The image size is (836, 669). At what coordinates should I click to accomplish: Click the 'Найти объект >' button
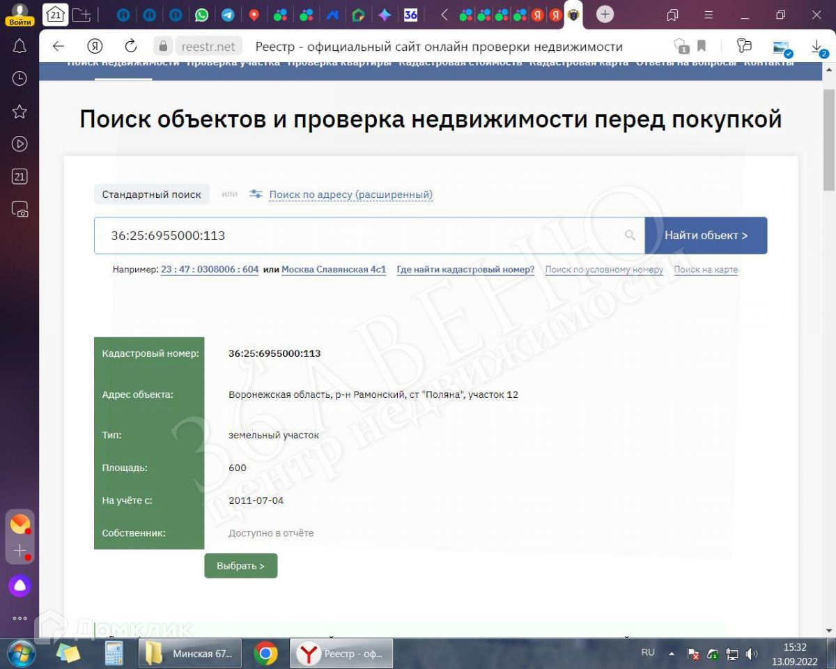point(706,236)
